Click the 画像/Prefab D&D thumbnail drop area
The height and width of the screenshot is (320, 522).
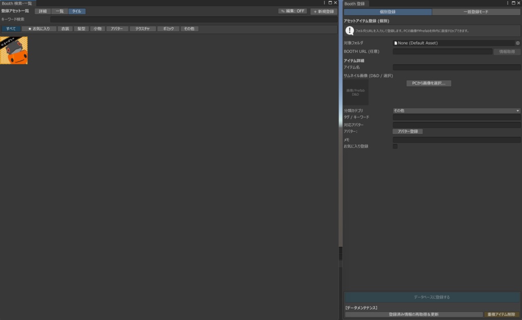click(x=355, y=92)
